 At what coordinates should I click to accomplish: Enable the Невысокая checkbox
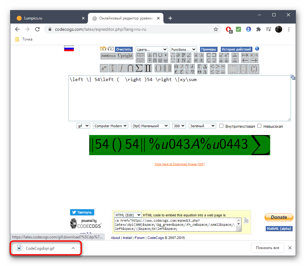(x=260, y=126)
